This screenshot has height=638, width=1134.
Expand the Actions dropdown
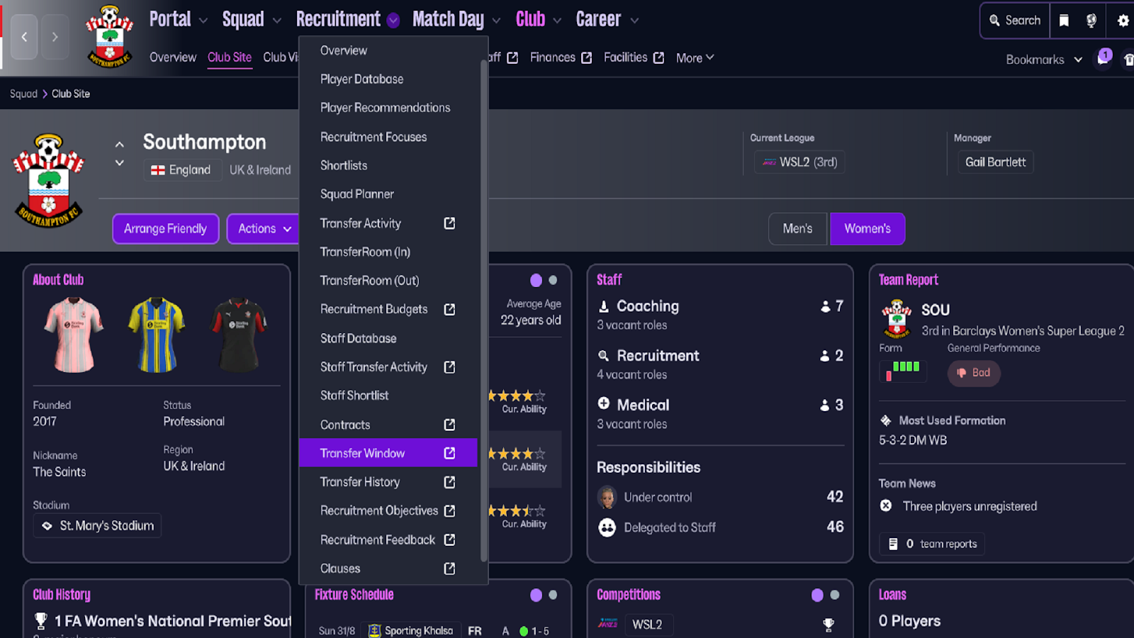click(x=264, y=228)
